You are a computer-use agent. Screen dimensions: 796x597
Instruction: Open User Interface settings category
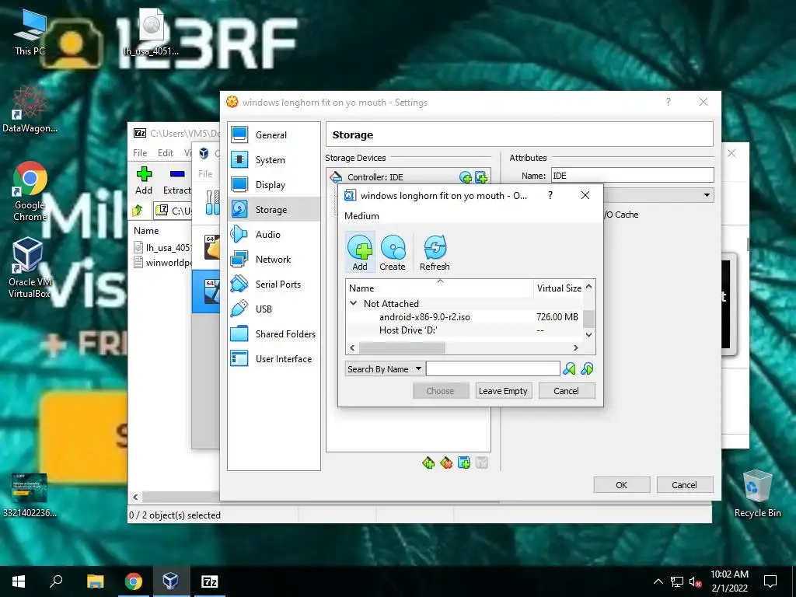[x=274, y=359]
